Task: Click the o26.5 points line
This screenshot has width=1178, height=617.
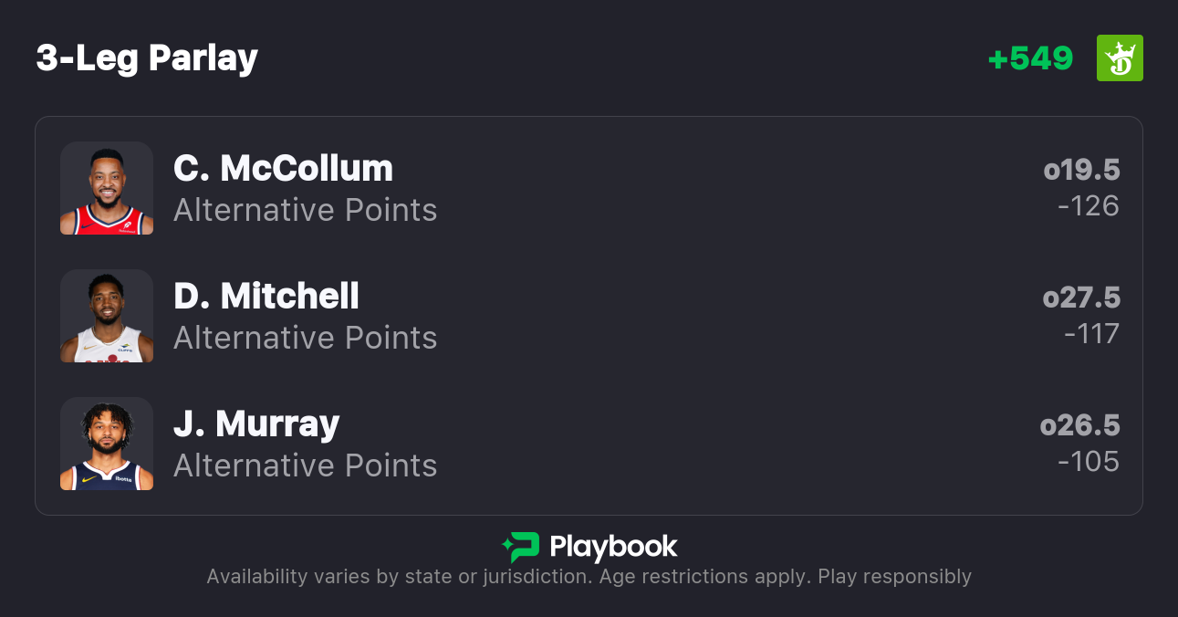Action: (x=1080, y=425)
